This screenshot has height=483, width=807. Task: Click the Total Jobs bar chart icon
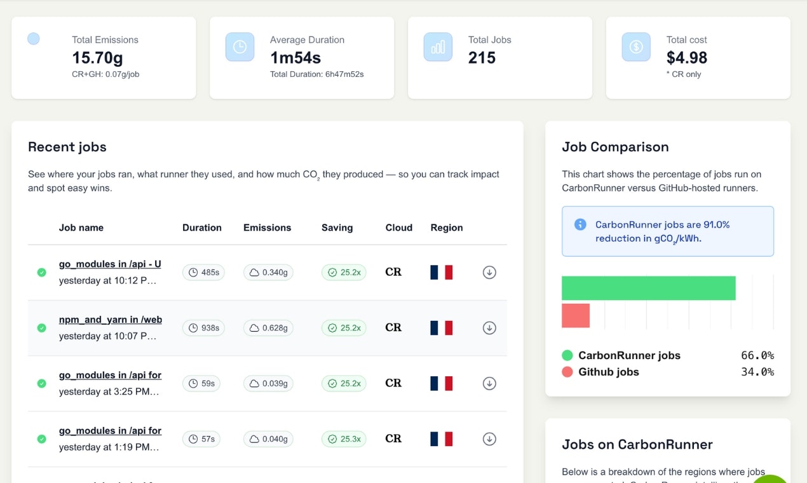click(438, 47)
